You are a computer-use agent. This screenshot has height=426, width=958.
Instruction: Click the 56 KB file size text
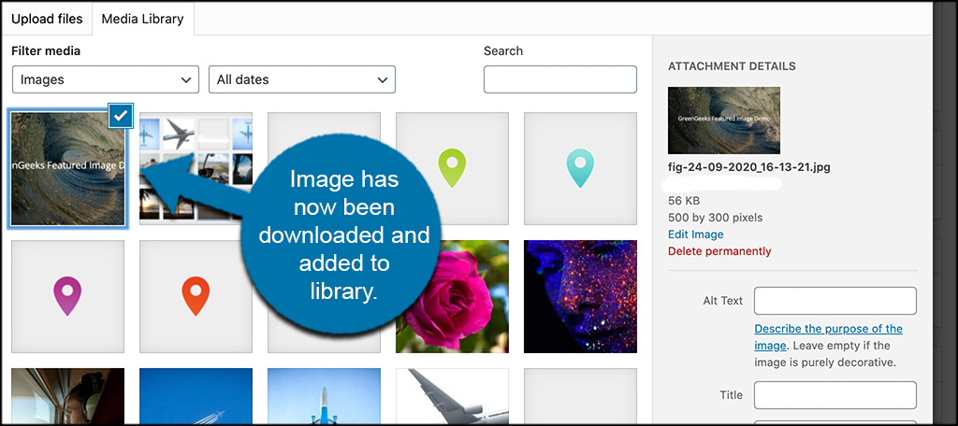[684, 201]
